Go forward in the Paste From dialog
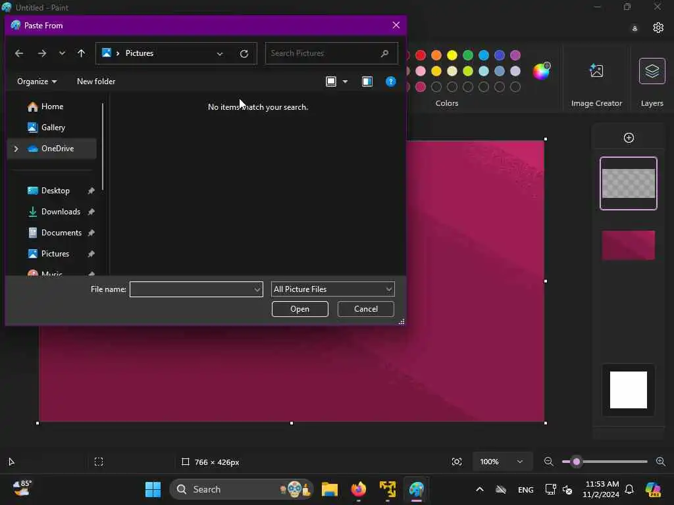 (41, 53)
